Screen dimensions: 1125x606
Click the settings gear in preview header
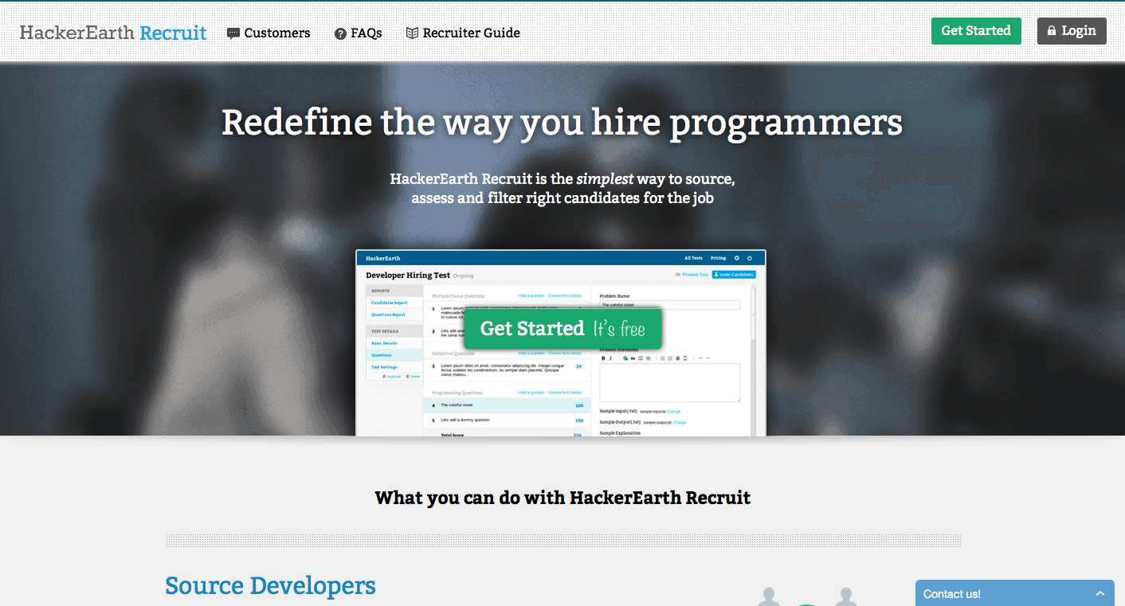[x=736, y=258]
